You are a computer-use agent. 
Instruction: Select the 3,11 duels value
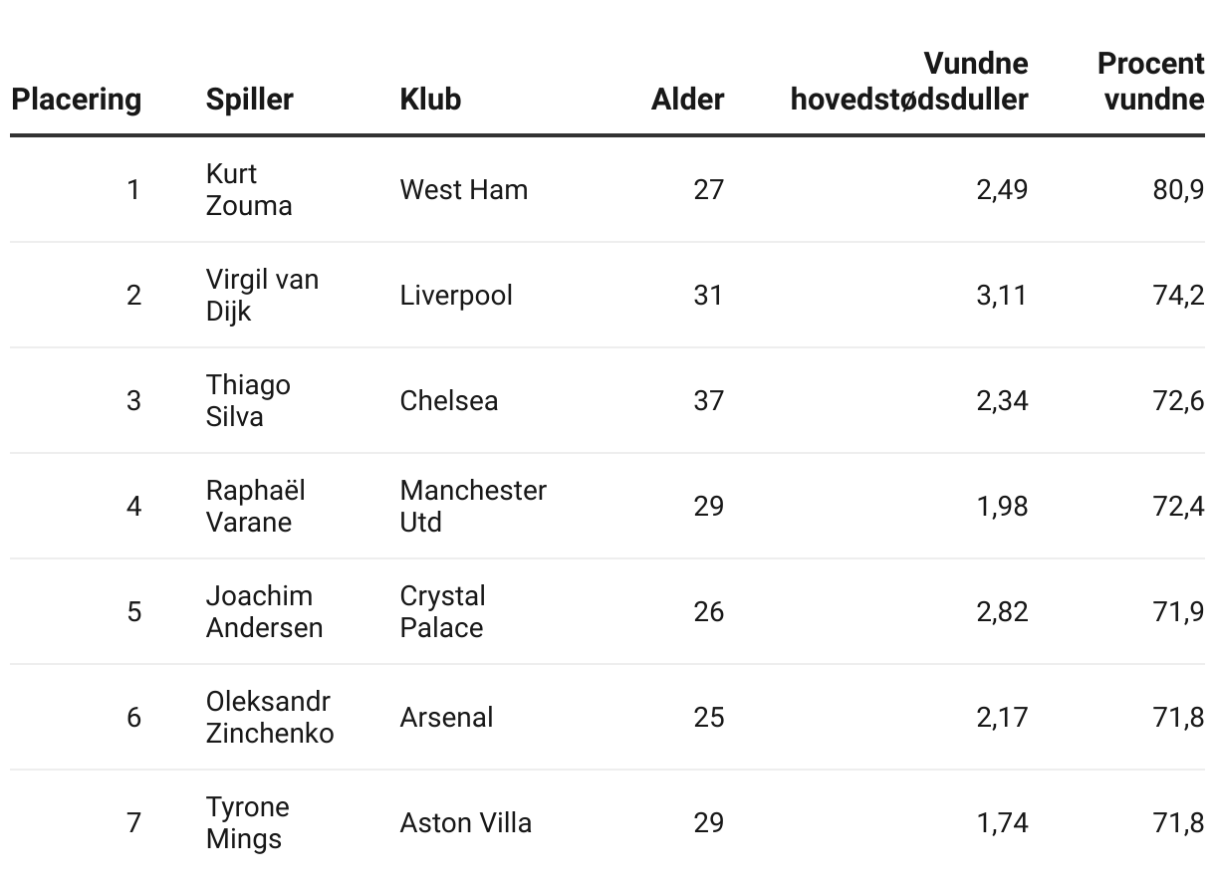1002,295
